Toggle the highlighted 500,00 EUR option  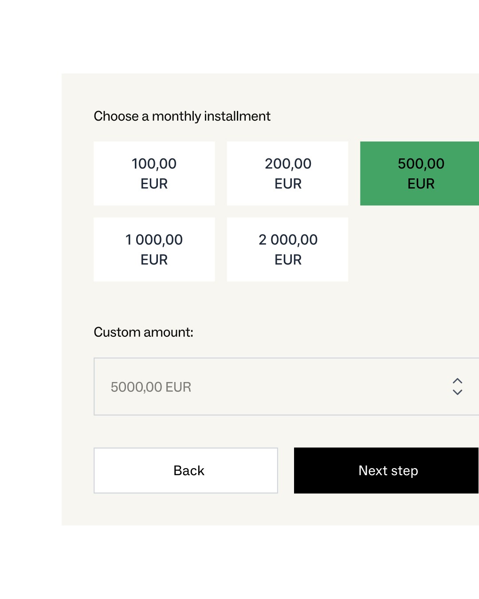420,173
